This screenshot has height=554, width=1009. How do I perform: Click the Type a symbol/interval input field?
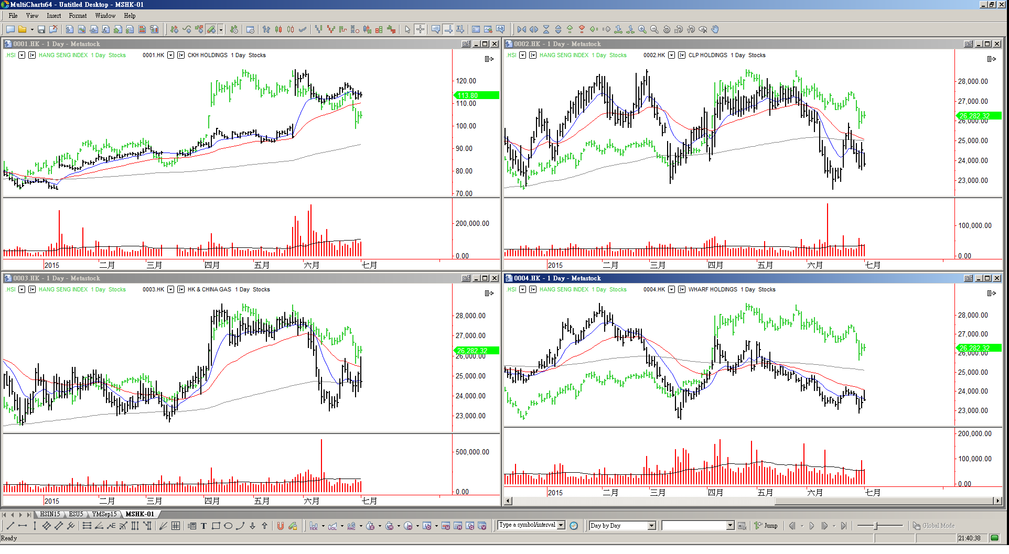tap(527, 525)
